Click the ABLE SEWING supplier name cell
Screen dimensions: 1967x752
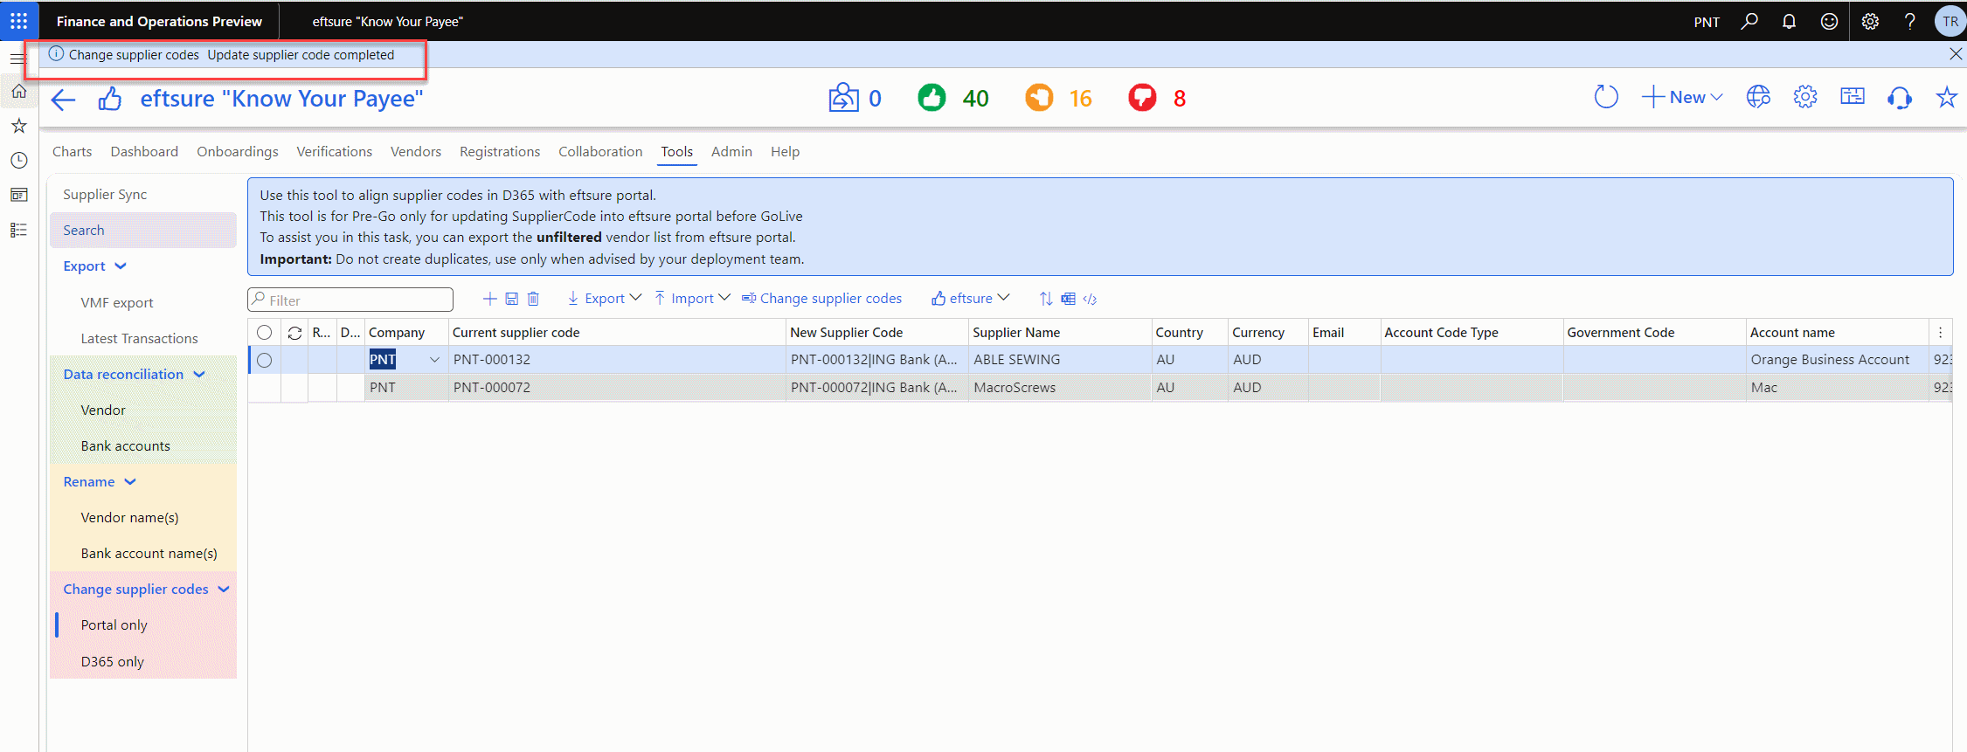pyautogui.click(x=1060, y=360)
